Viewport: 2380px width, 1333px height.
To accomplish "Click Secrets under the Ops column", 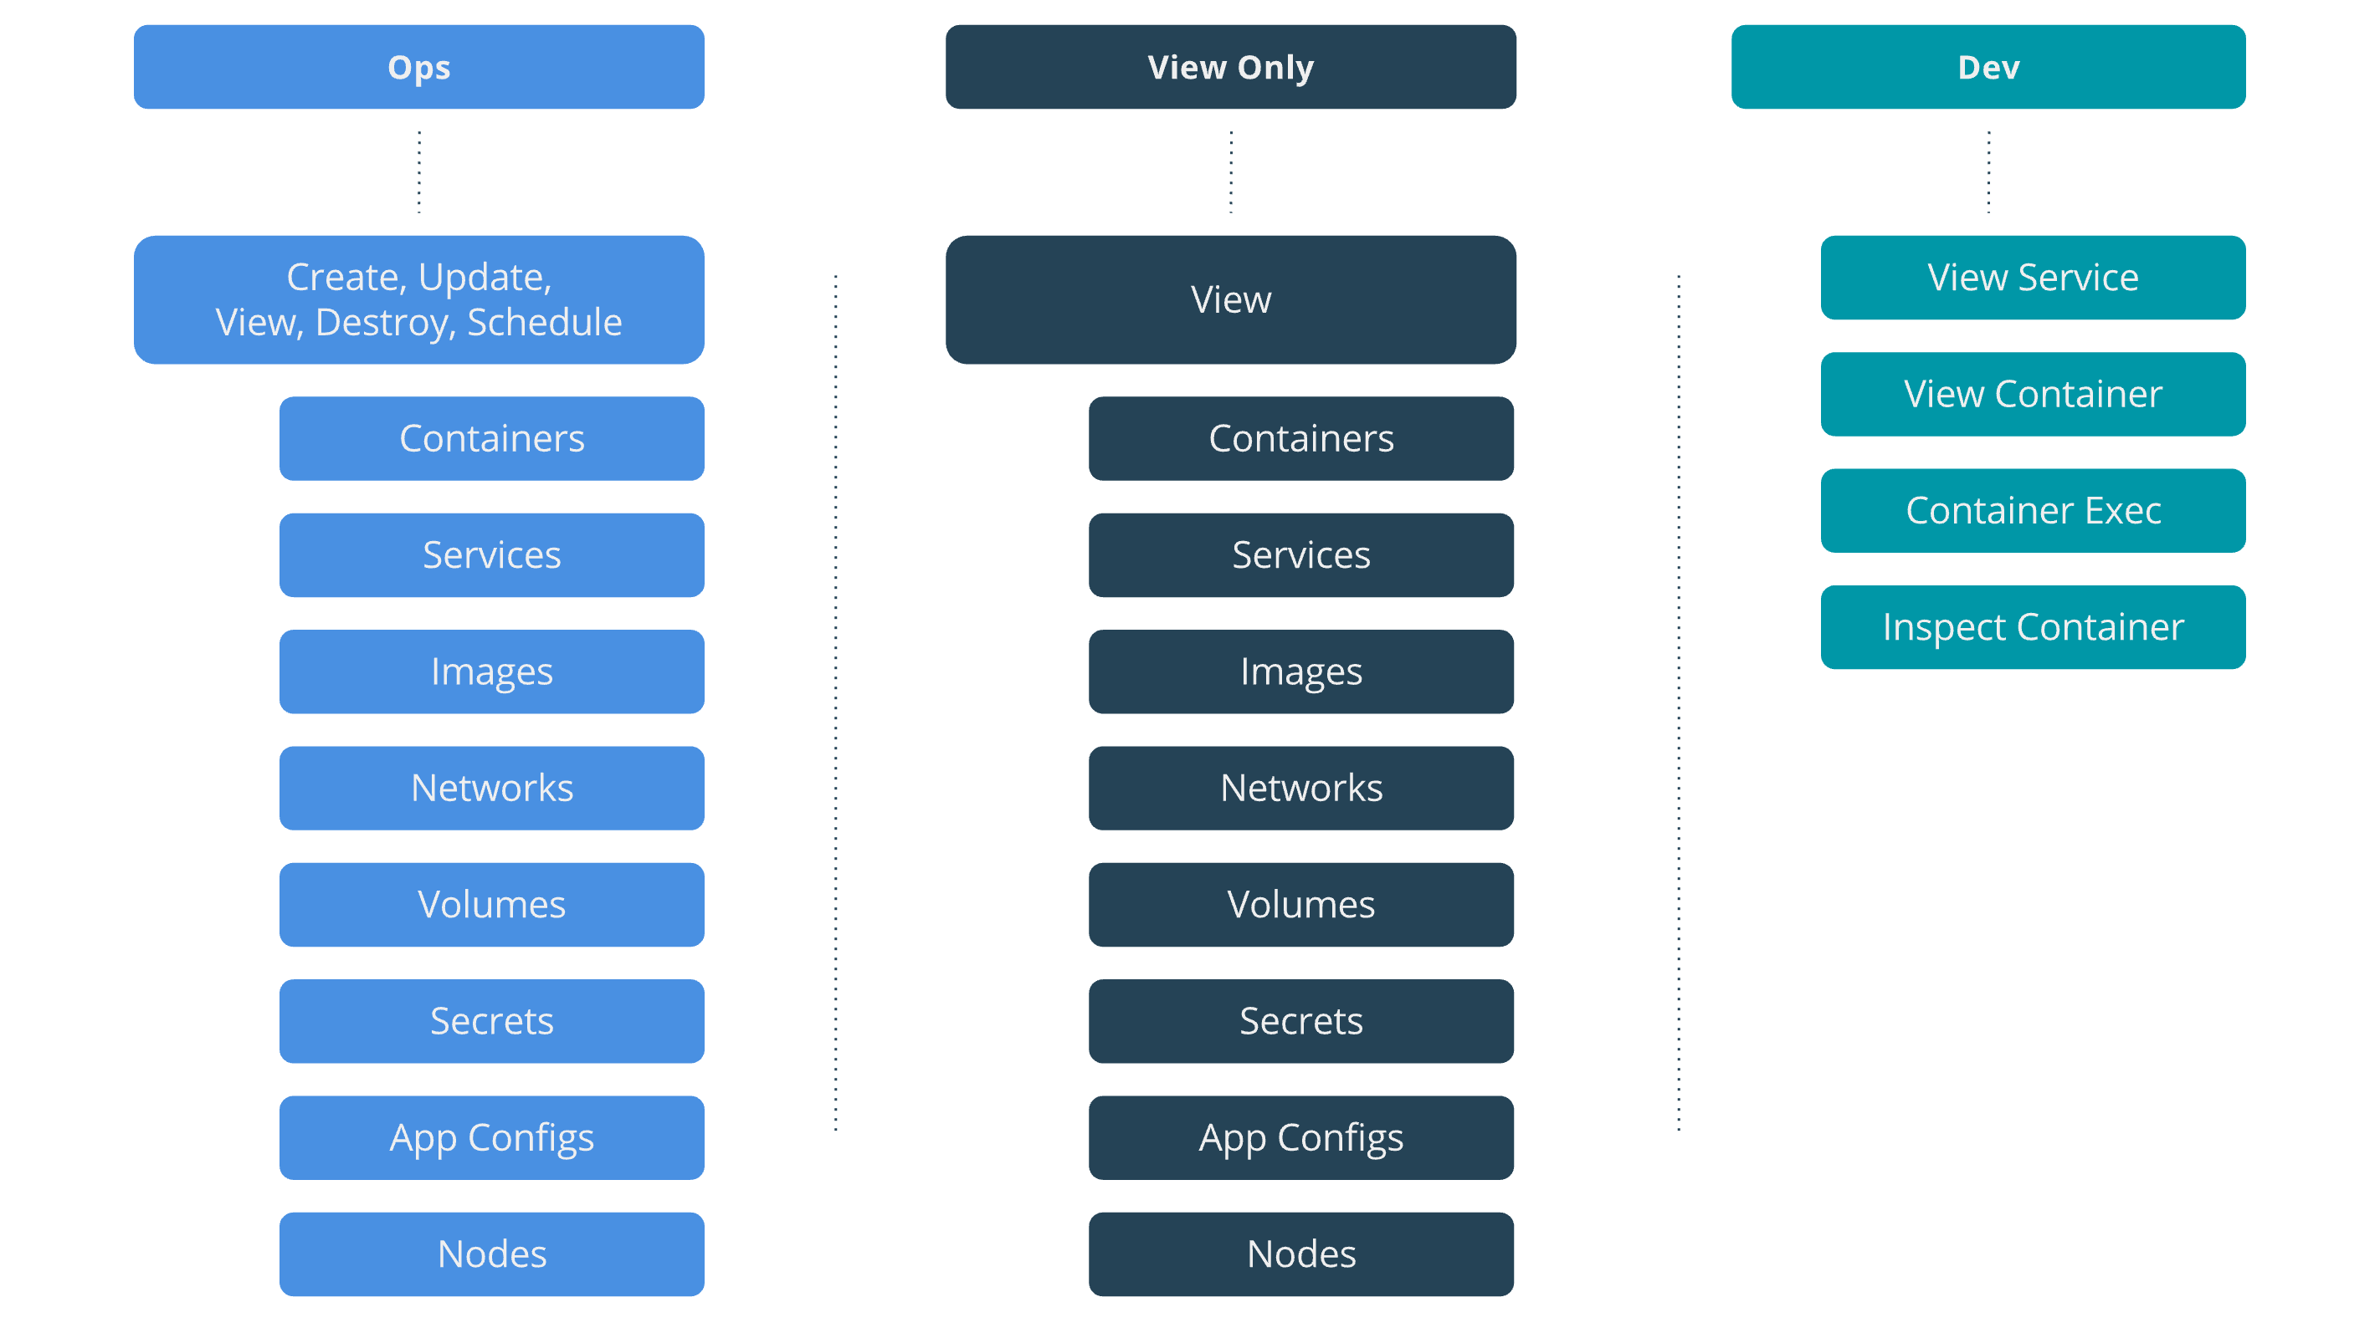I will 491,1021.
